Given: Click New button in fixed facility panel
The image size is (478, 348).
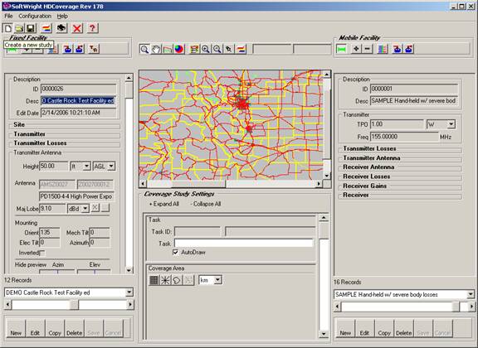Looking at the screenshot, I should coord(16,328).
